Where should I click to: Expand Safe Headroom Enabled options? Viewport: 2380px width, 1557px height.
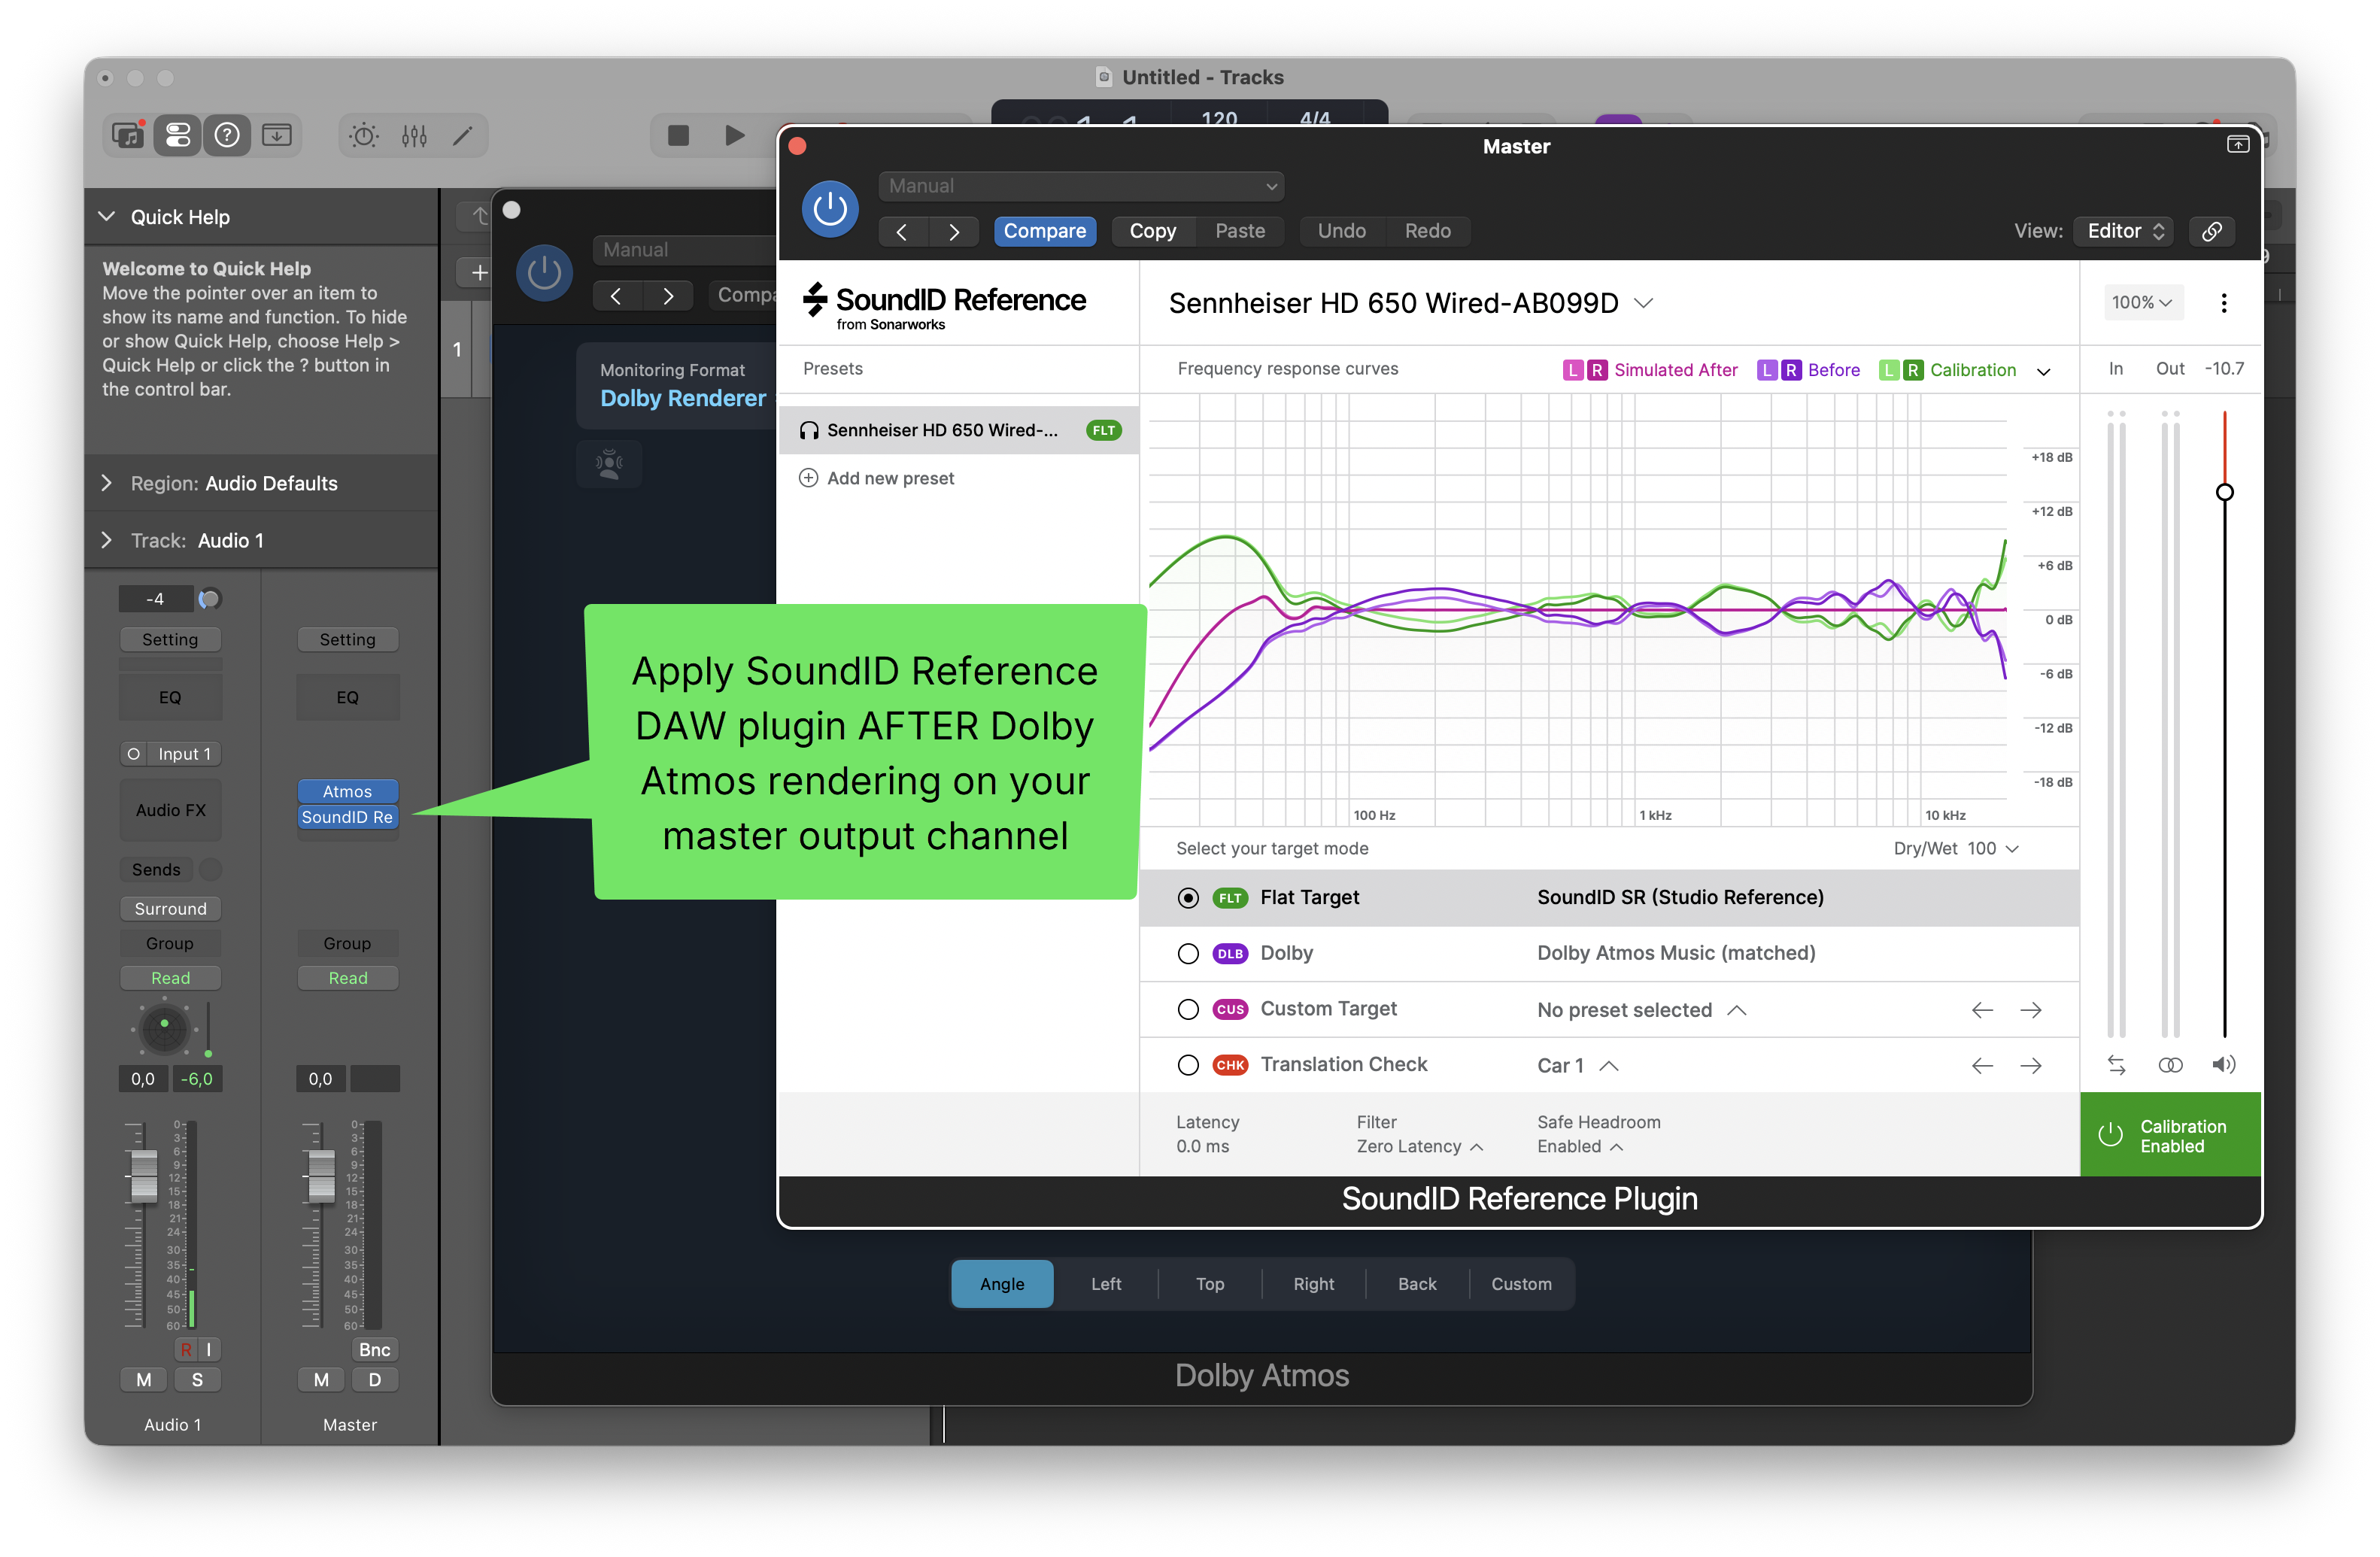[x=1581, y=1146]
